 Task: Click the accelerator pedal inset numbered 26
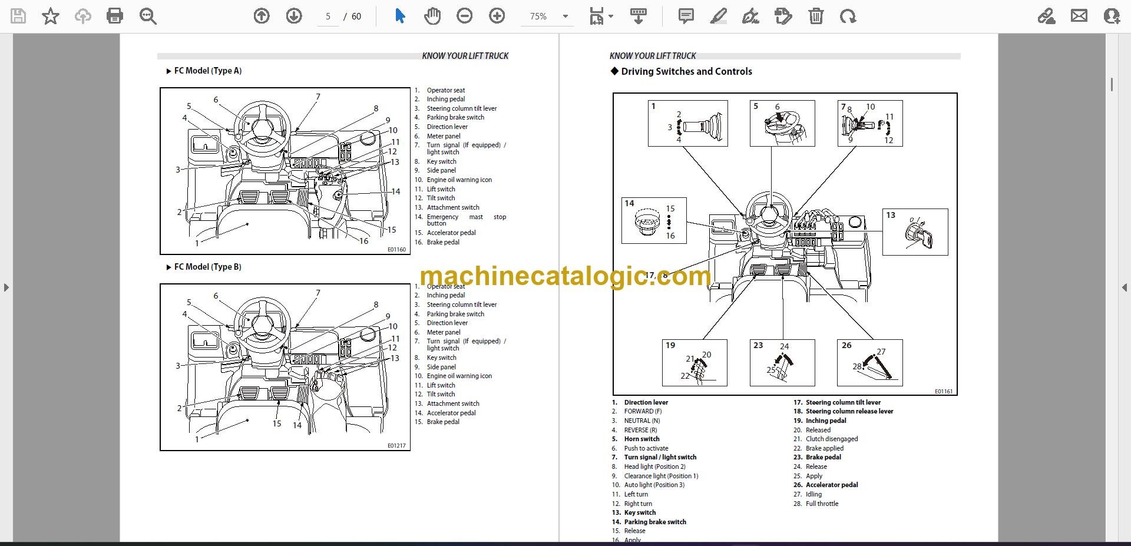(x=869, y=362)
